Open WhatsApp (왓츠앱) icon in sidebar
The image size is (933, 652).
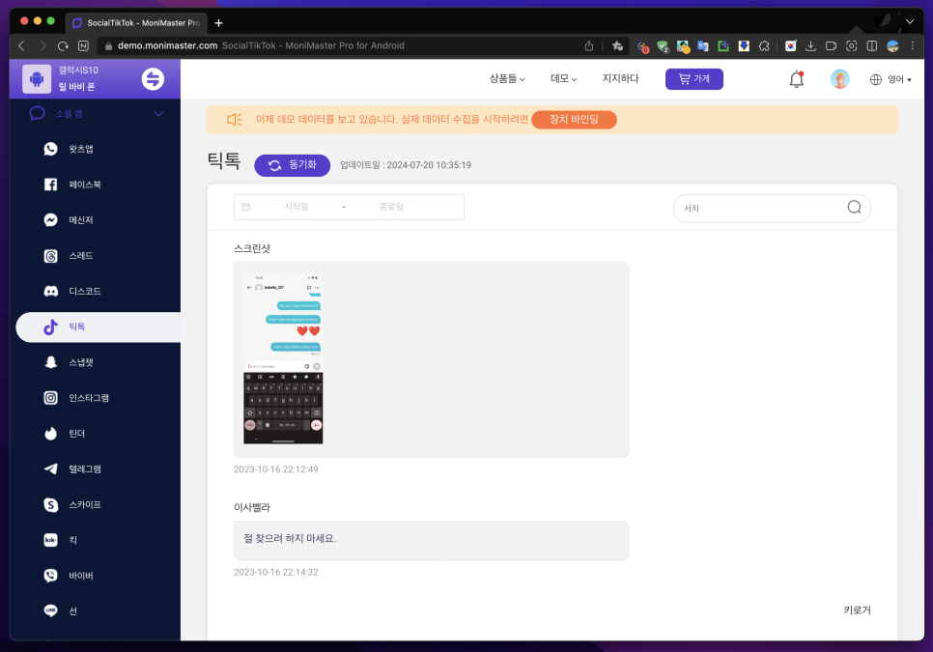point(50,149)
